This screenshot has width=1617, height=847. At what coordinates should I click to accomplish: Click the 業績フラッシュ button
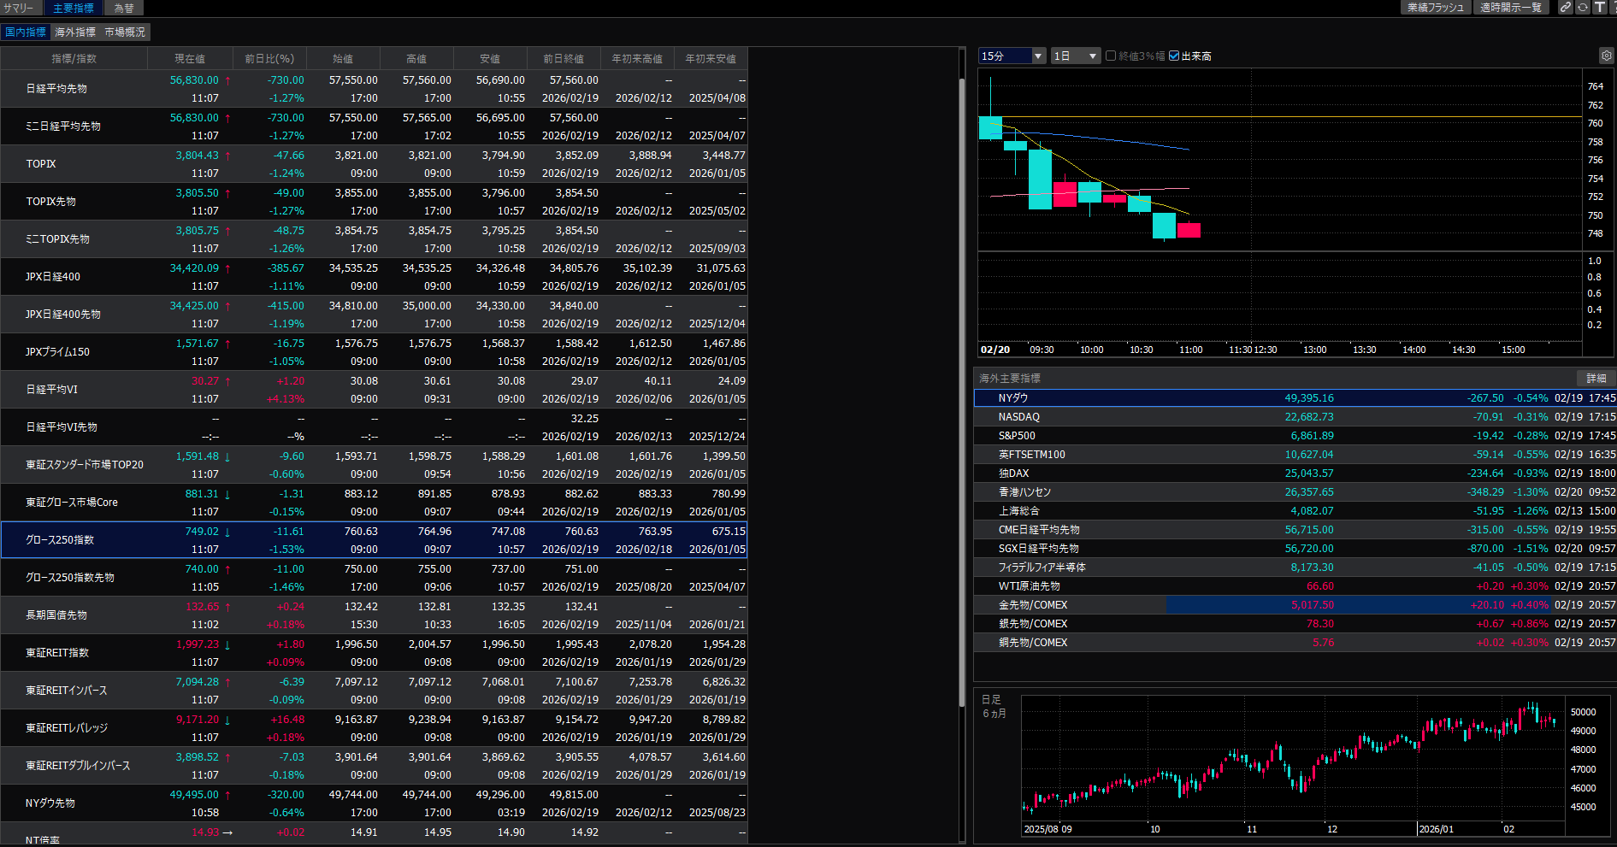[x=1435, y=8]
